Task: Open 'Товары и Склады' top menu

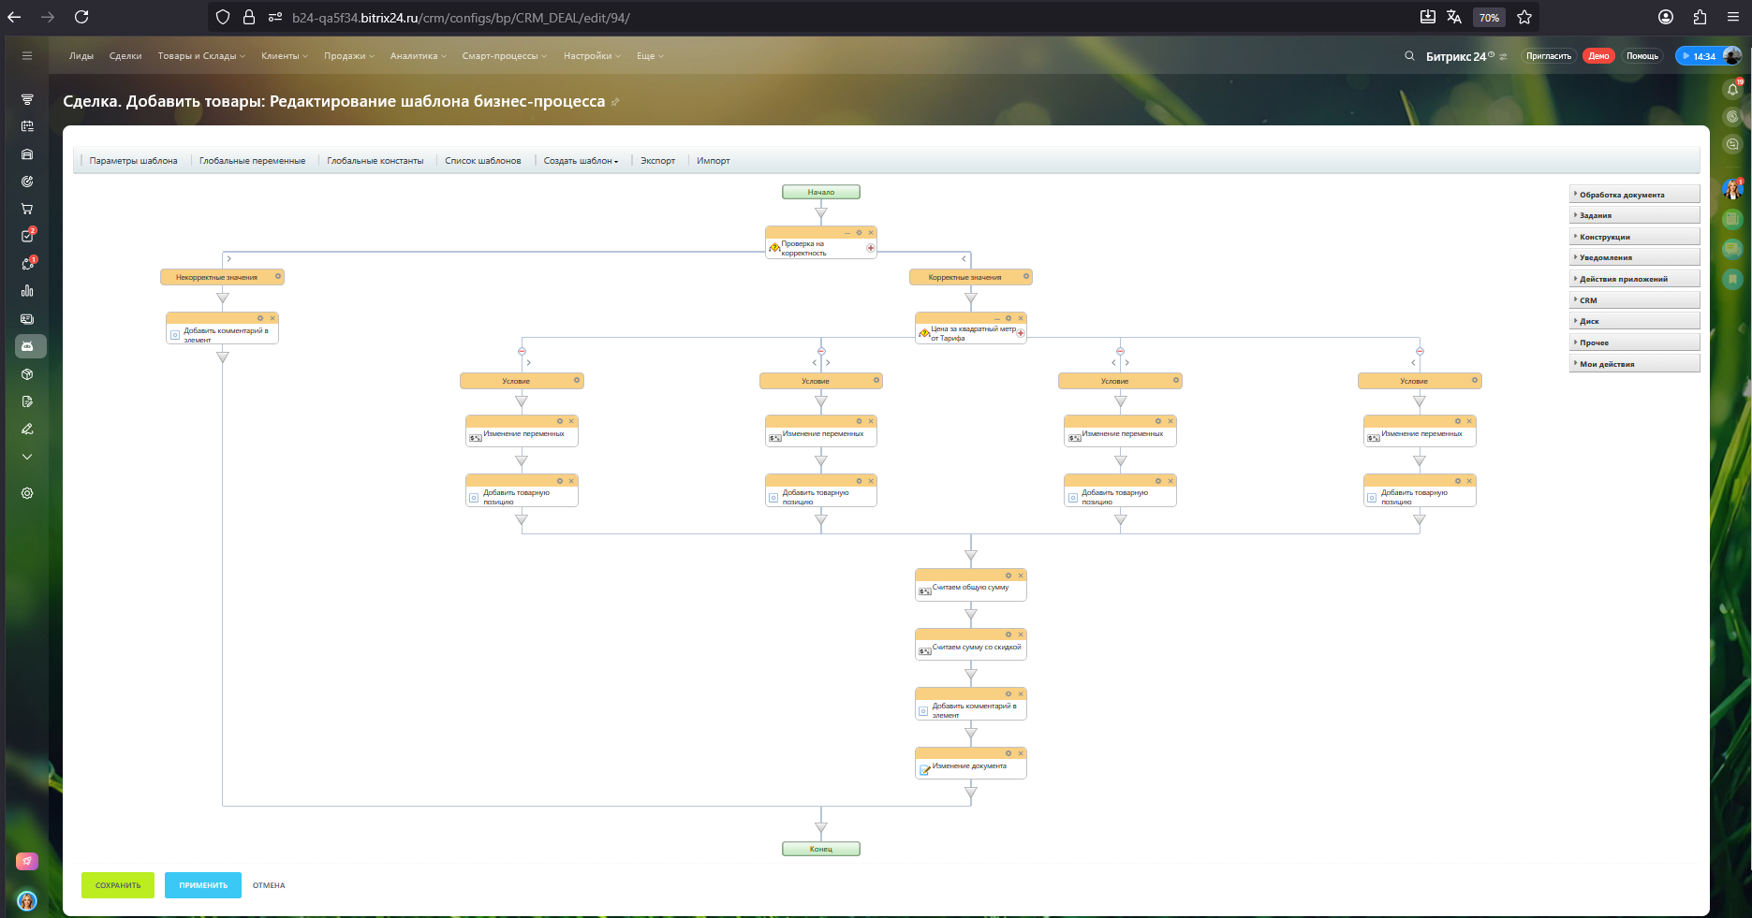Action: coord(201,56)
